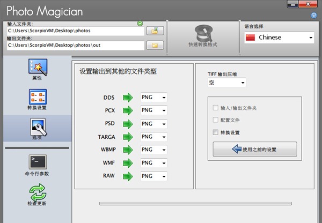Toggle the 转换设置 checkbox
Viewport: 322px width, 223px height.
tap(215, 132)
